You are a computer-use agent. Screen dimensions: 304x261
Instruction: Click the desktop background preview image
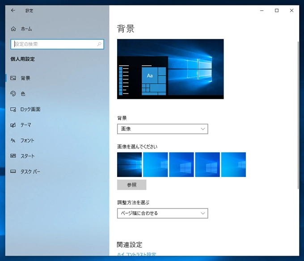tap(170, 69)
